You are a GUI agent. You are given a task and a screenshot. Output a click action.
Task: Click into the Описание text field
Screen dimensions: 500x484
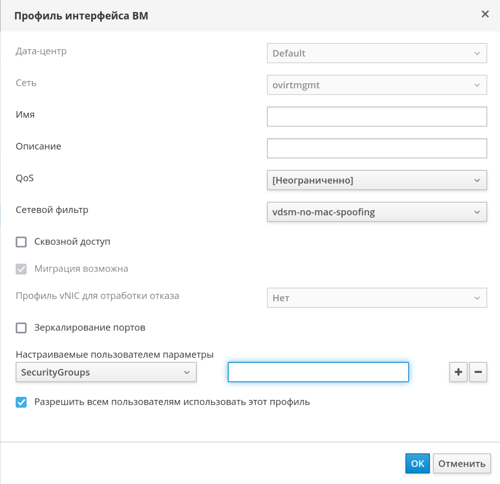(x=377, y=149)
